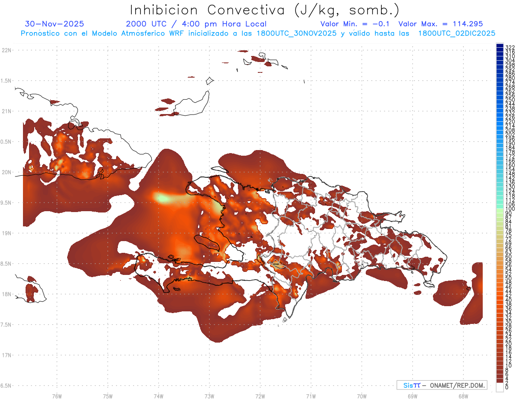Click the '18N' latitude label
Image resolution: width=520 pixels, height=402 pixels.
(x=6, y=294)
